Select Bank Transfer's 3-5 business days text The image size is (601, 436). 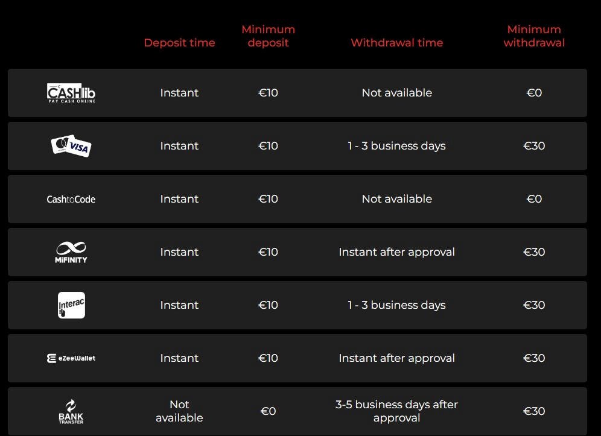[396, 411]
